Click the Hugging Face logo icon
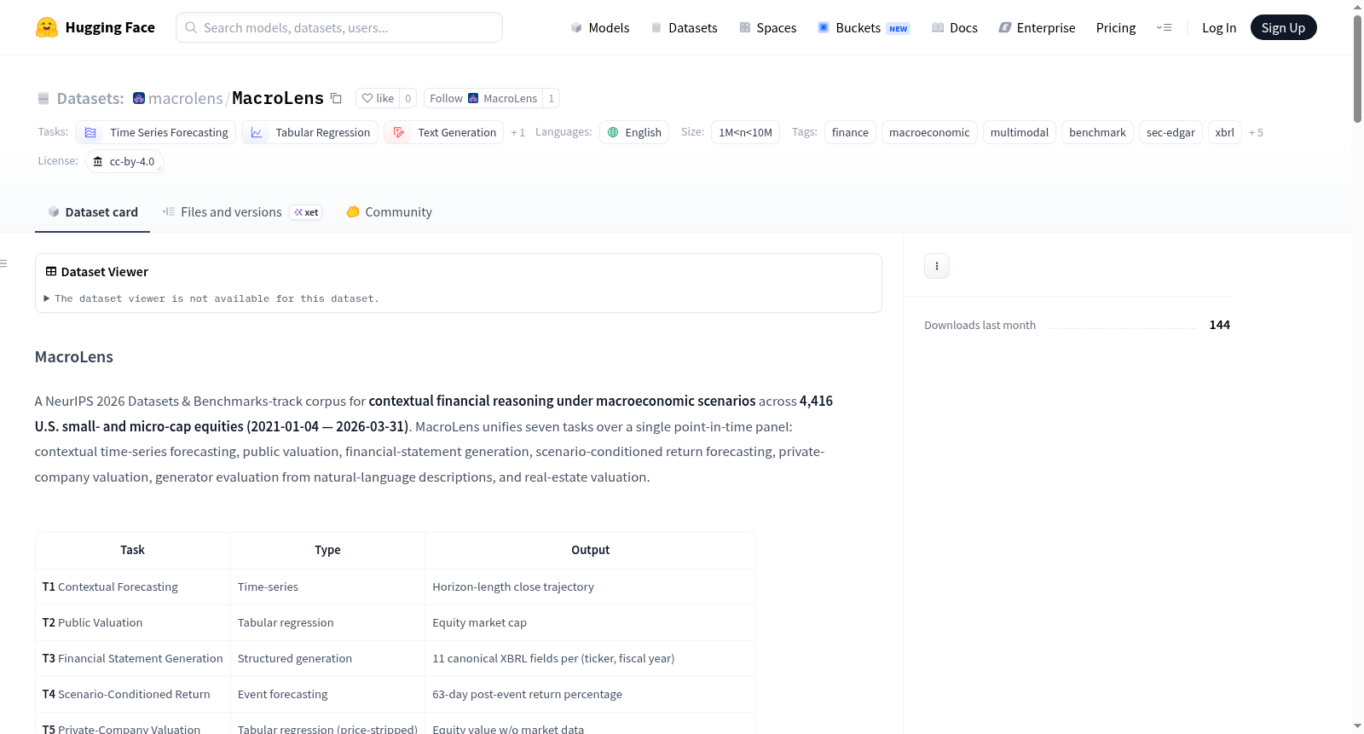This screenshot has width=1364, height=734. click(x=47, y=27)
